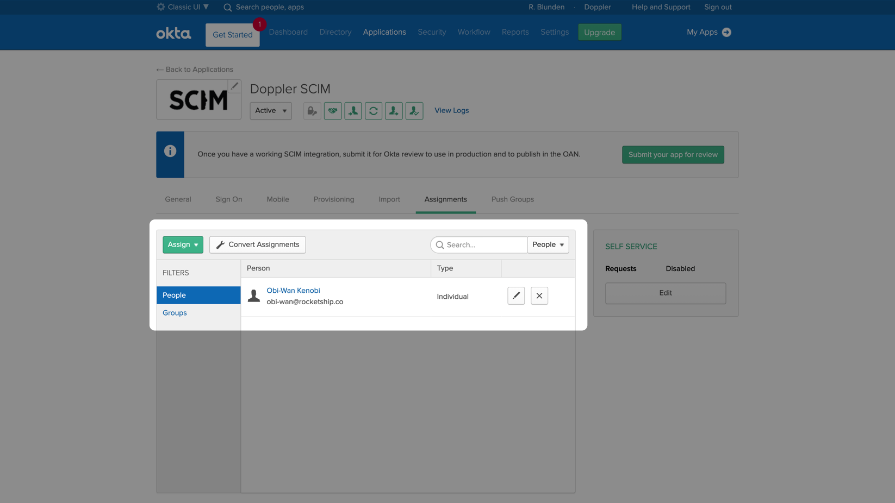Click the Disabled requests value
Viewport: 895px width, 503px height.
pos(680,269)
